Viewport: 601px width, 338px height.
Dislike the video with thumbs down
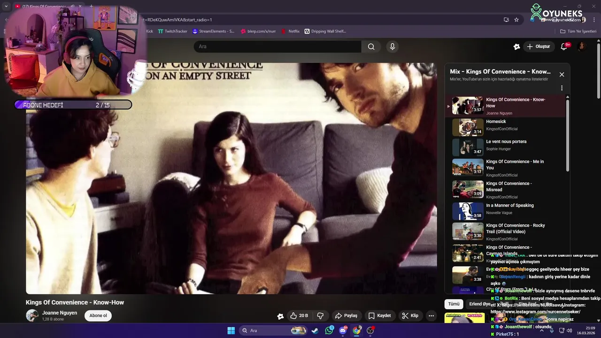(320, 315)
